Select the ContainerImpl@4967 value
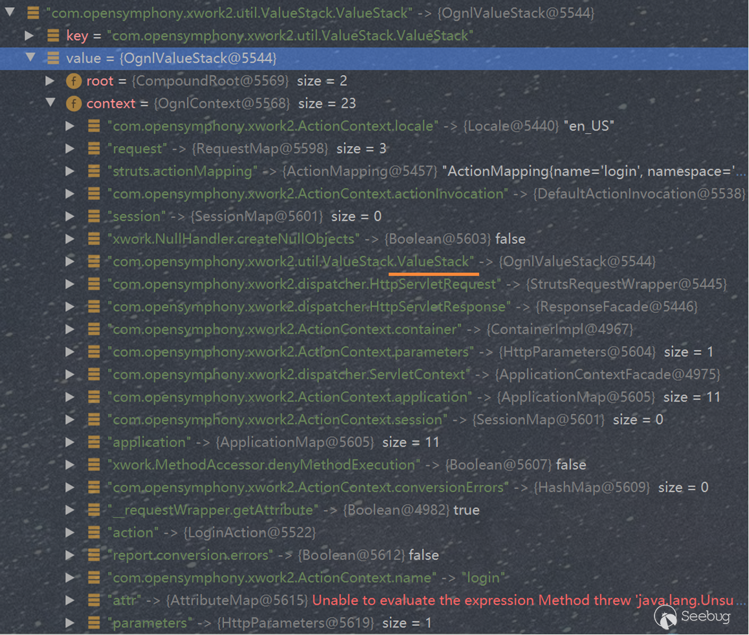This screenshot has width=749, height=635. tap(560, 329)
